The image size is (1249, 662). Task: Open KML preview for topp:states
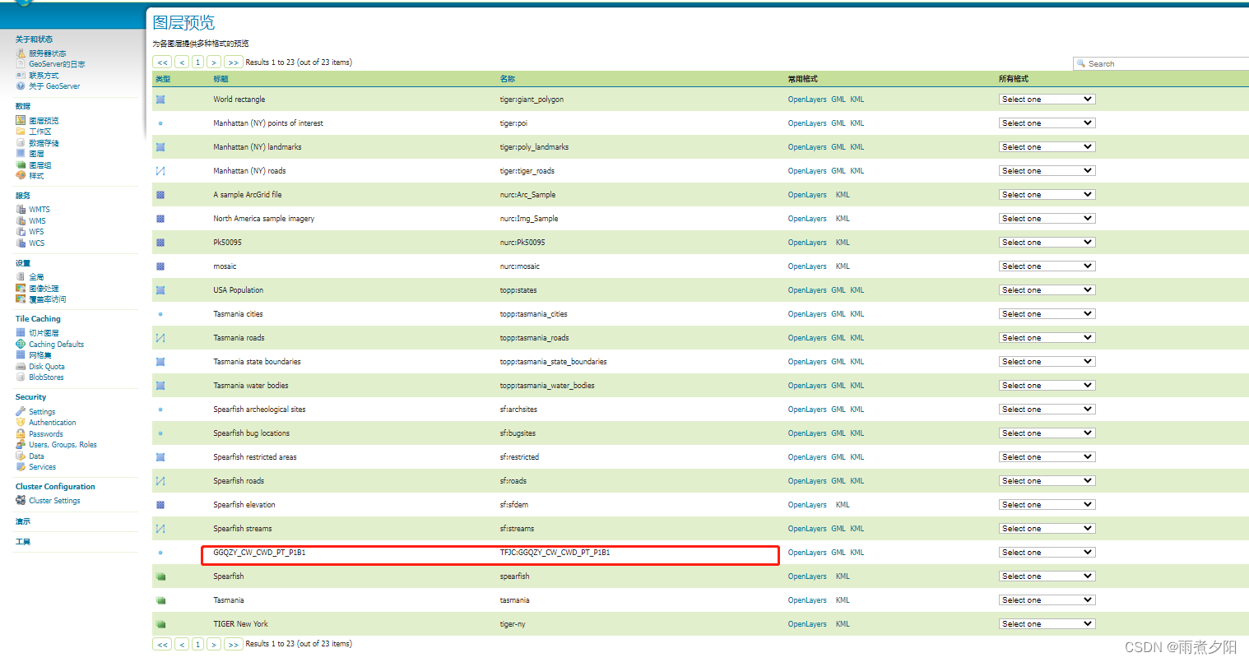tap(857, 290)
